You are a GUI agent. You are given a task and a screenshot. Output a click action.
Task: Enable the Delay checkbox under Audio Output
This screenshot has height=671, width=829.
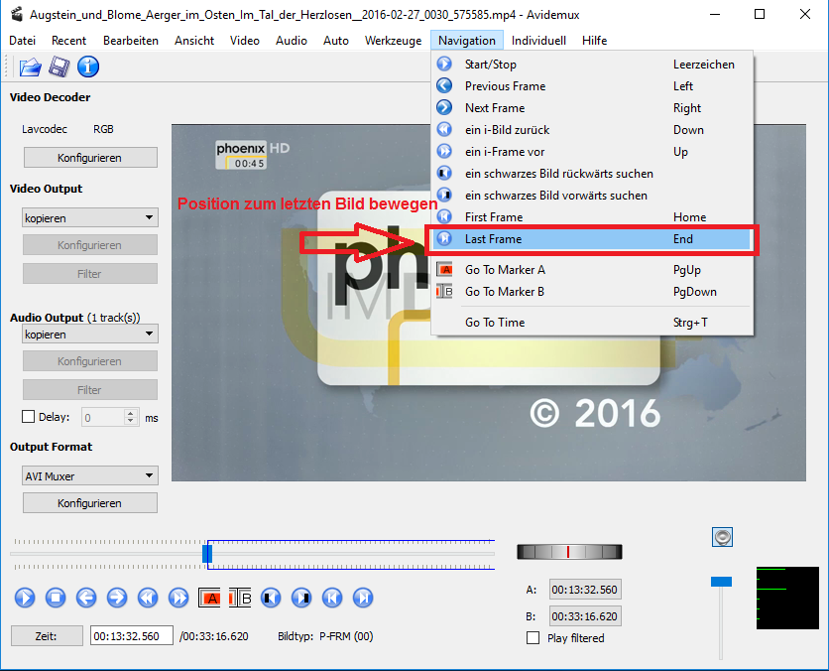(x=28, y=418)
